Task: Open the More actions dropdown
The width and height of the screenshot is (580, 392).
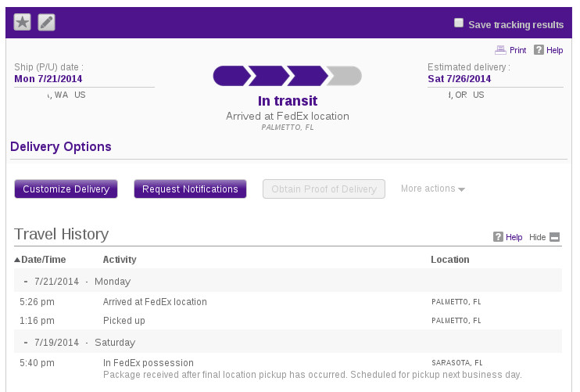Action: (x=433, y=189)
